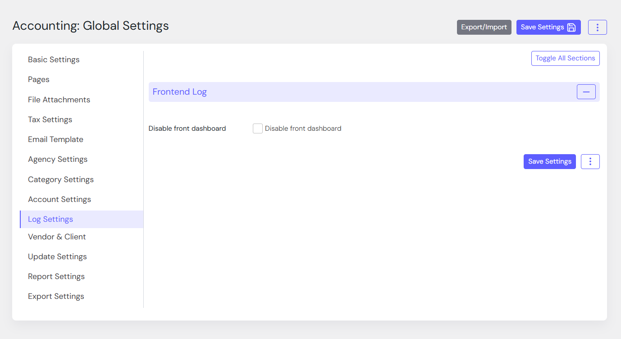Select Agency Settings in sidebar

58,159
